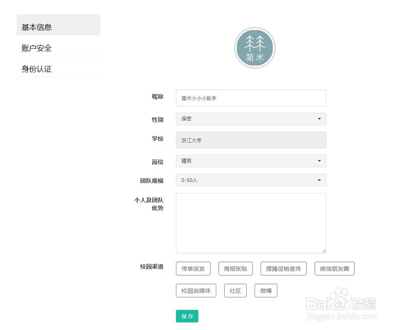
Task: Click the 学校 school field showing 浙江大学
Action: tap(251, 140)
